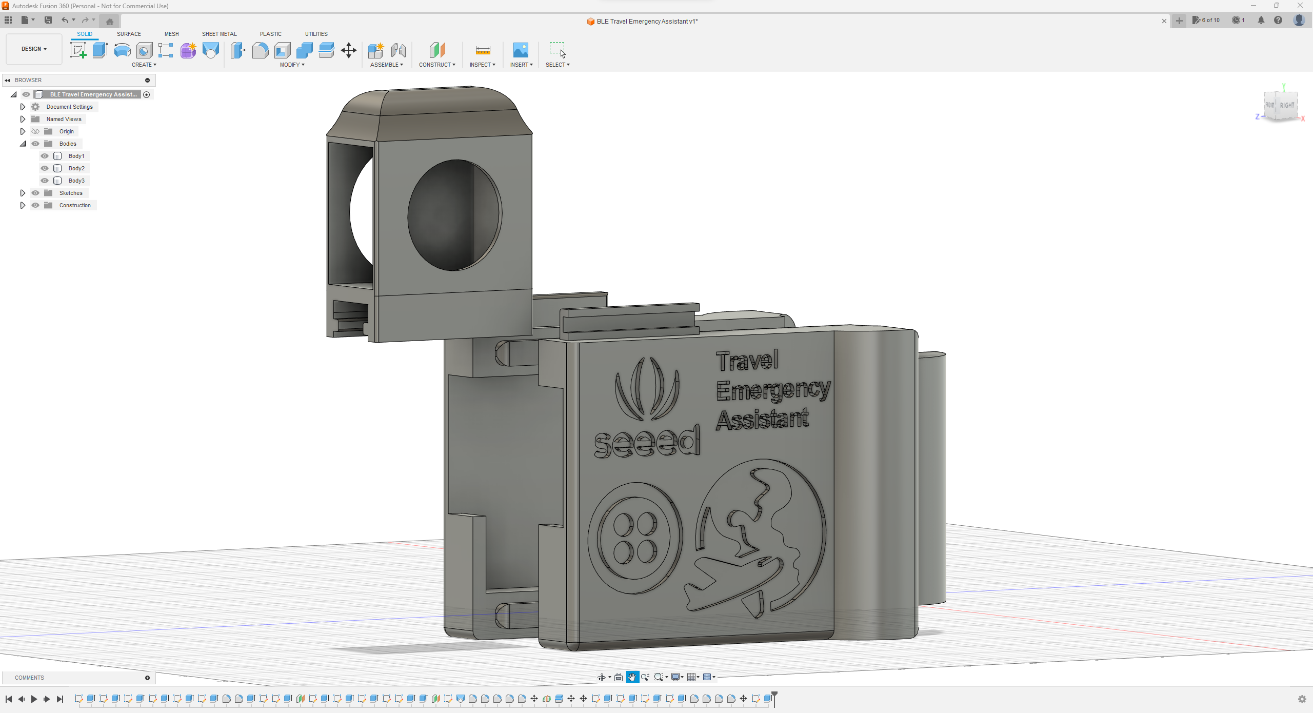Activate the Press Pull modify tool

coord(237,50)
